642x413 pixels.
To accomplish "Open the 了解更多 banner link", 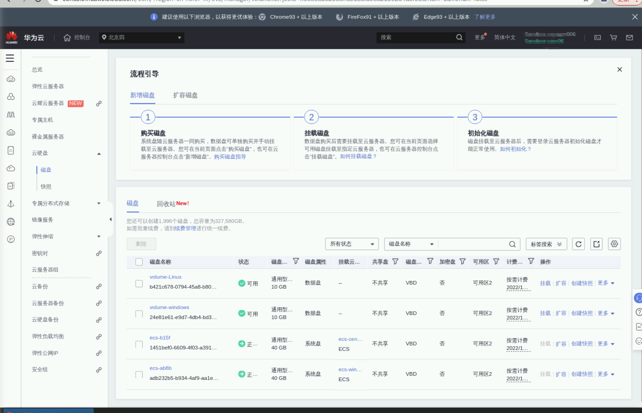I will click(485, 17).
